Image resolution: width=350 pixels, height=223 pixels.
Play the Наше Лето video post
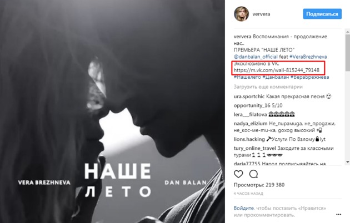point(112,111)
